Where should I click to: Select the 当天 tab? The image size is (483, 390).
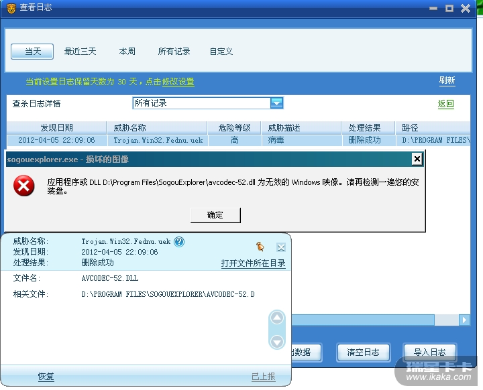32,52
